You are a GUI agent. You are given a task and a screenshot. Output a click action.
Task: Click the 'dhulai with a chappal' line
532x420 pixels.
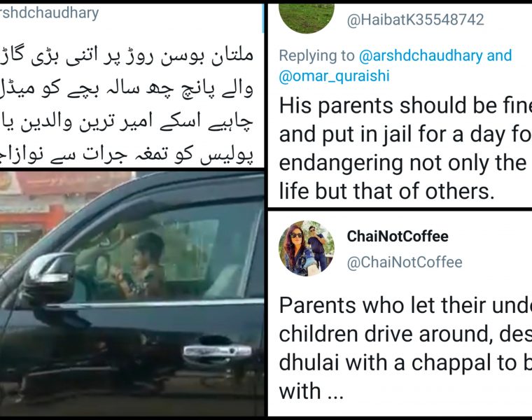pyautogui.click(x=405, y=363)
